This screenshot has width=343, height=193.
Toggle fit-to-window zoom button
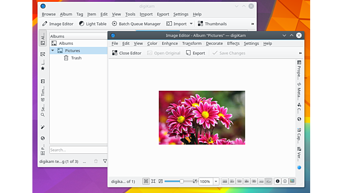coord(146,181)
